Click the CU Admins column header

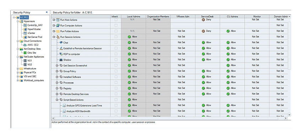(232, 17)
